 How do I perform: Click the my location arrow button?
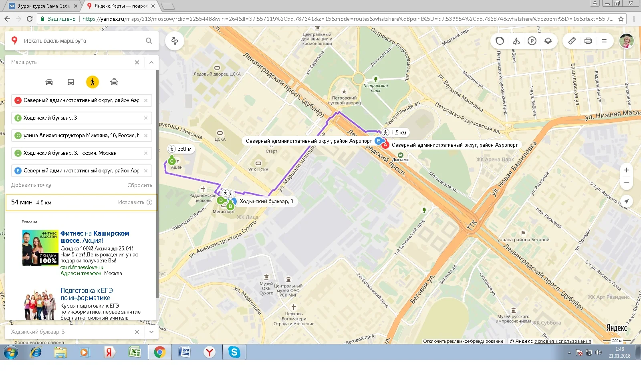627,201
